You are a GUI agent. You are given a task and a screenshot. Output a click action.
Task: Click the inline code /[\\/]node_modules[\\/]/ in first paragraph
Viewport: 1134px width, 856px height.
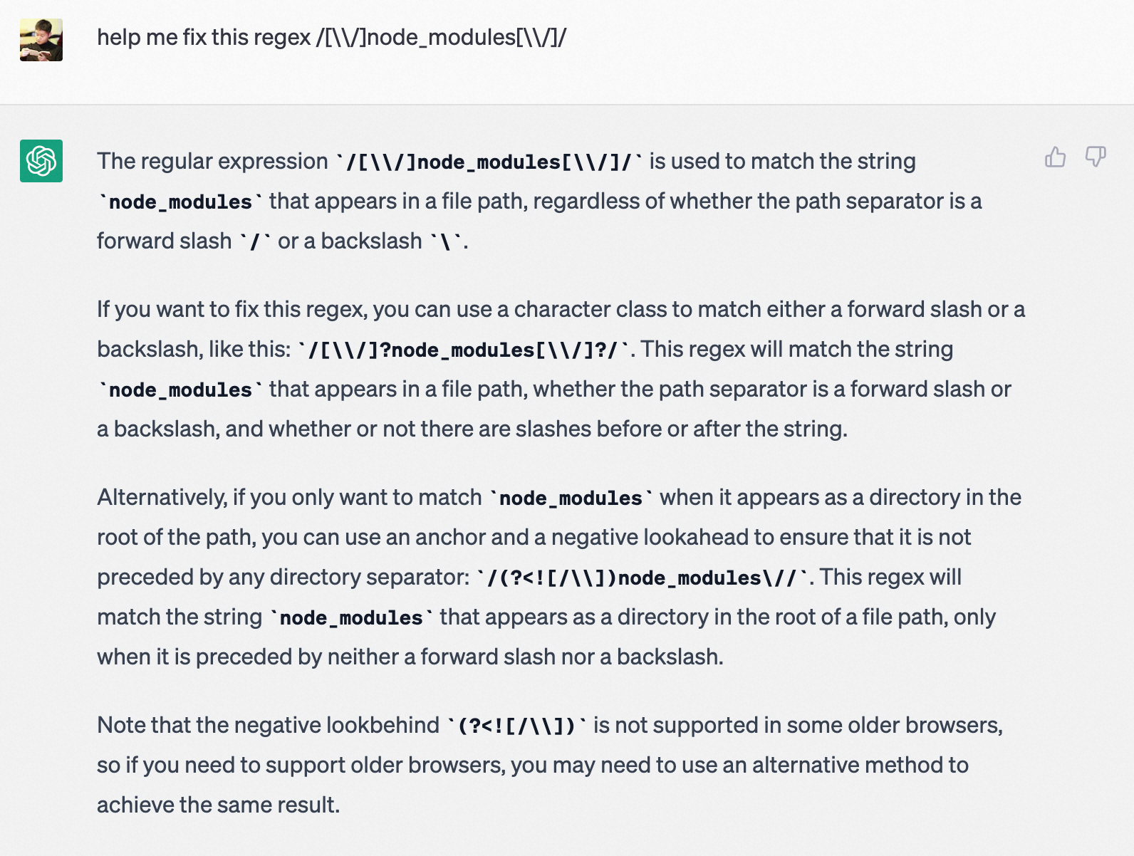tap(489, 162)
